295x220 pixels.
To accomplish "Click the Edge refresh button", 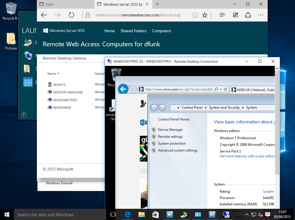I will tap(71, 15).
